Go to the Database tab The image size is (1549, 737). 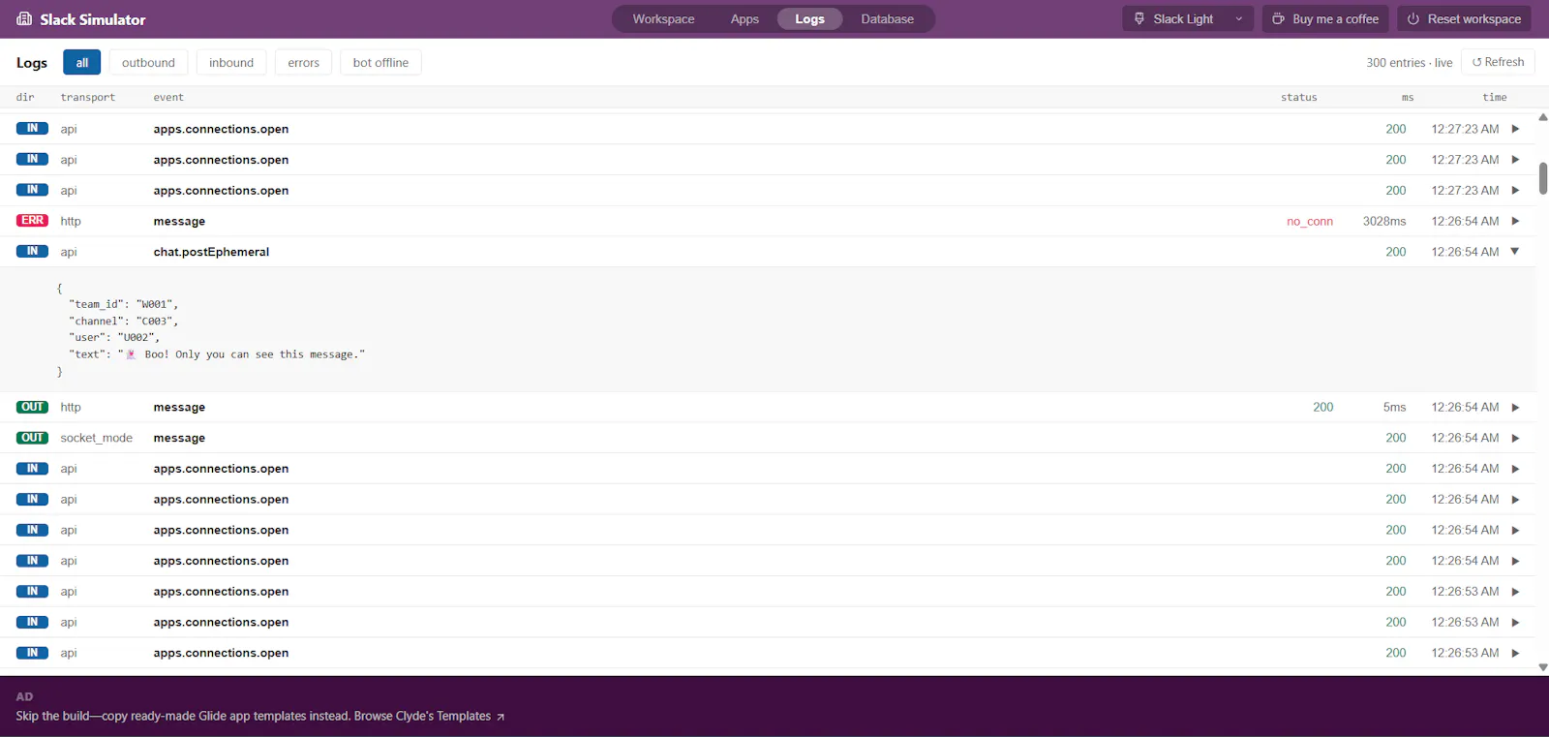point(887,18)
